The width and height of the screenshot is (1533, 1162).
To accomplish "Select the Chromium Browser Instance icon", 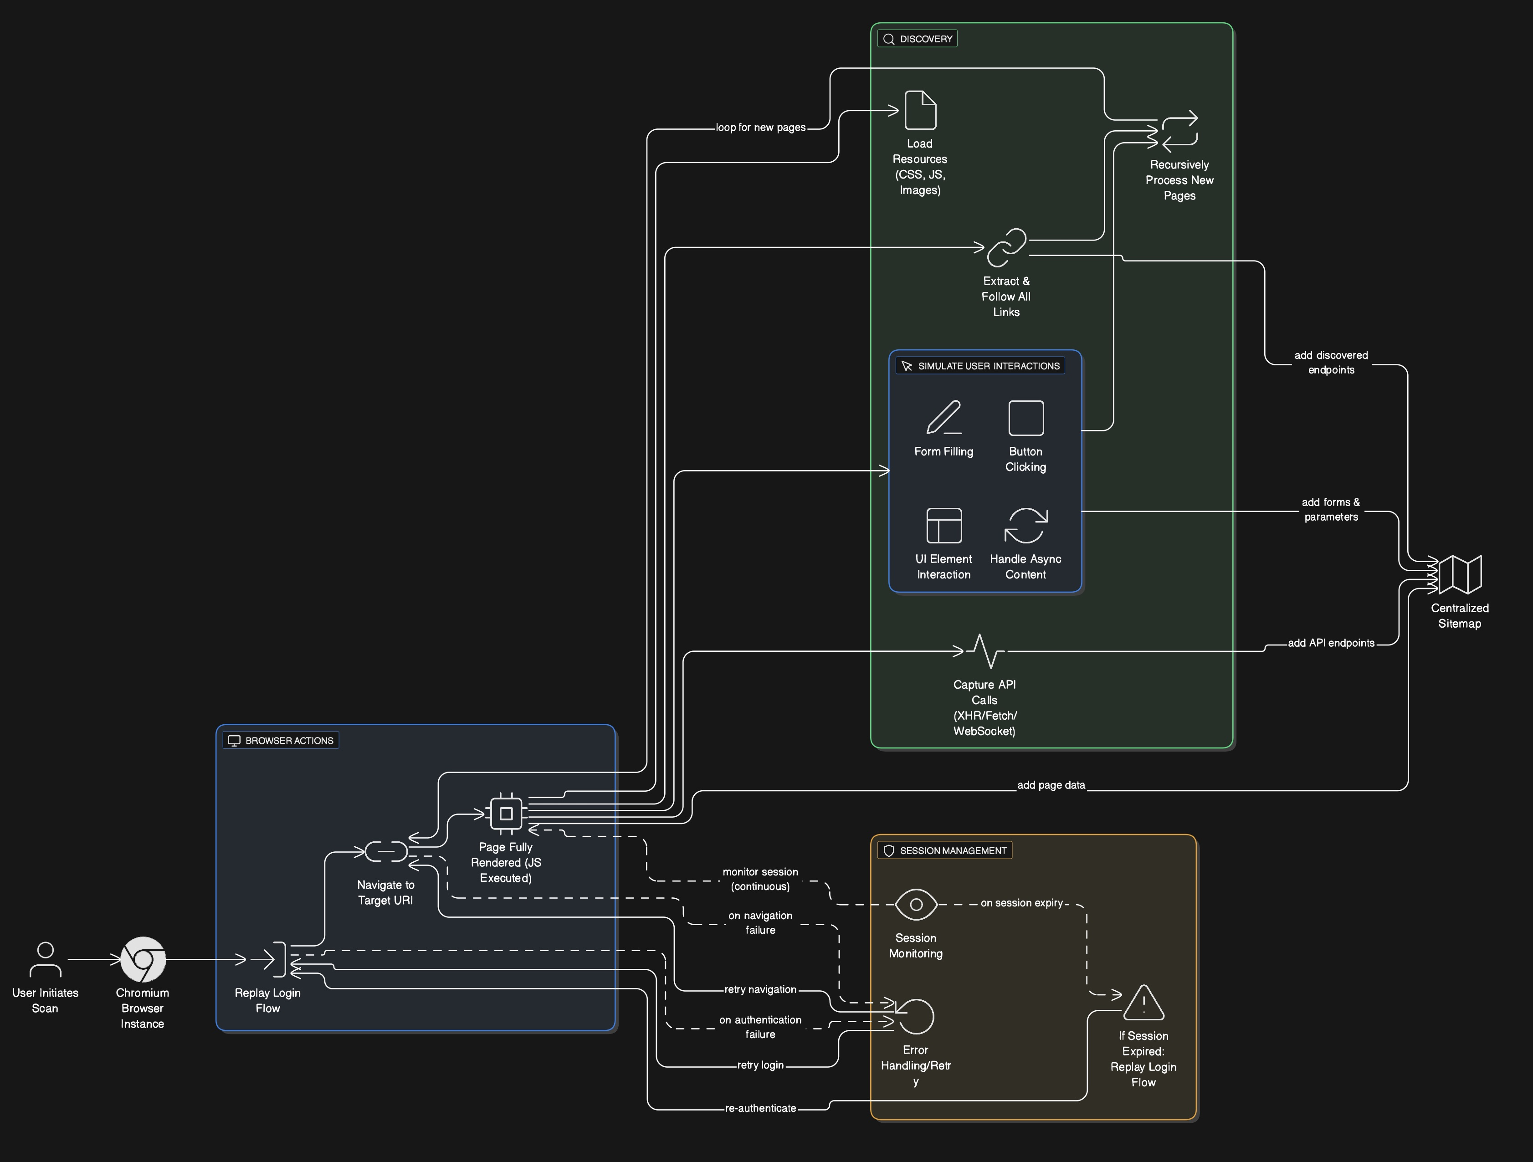I will pyautogui.click(x=143, y=959).
